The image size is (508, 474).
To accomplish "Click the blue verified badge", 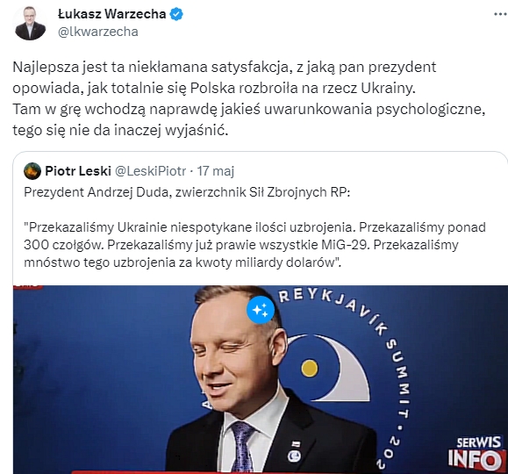I will point(176,14).
